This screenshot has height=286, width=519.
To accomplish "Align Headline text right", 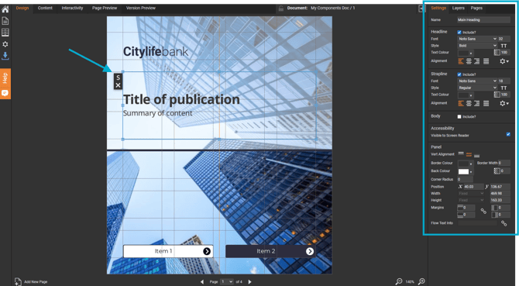I will [x=476, y=61].
